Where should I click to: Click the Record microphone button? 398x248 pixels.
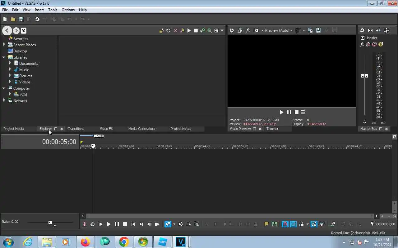pyautogui.click(x=84, y=224)
